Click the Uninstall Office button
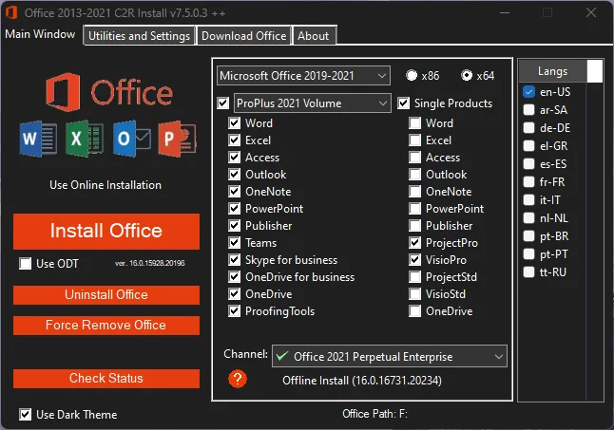 tap(106, 295)
